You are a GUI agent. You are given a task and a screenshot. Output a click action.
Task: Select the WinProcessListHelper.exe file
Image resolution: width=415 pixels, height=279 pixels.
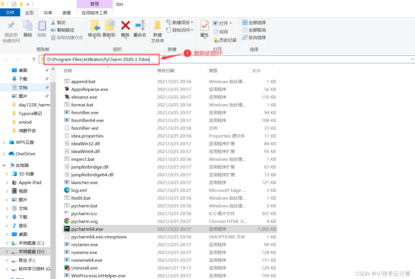pyautogui.click(x=98, y=276)
